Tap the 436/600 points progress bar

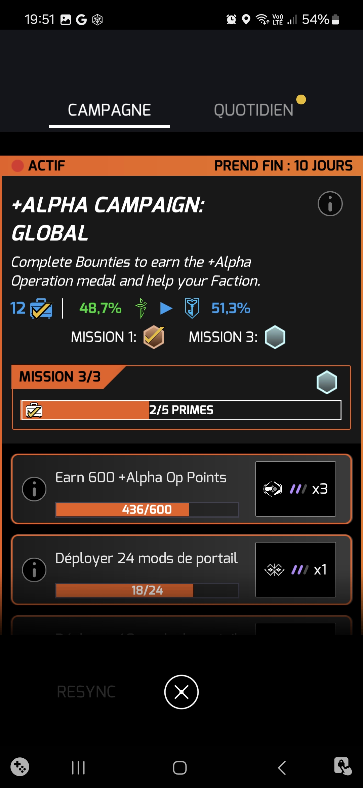point(147,510)
